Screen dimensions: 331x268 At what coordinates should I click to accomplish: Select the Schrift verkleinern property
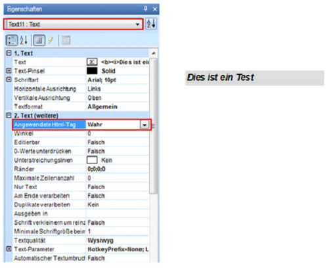coord(81,223)
